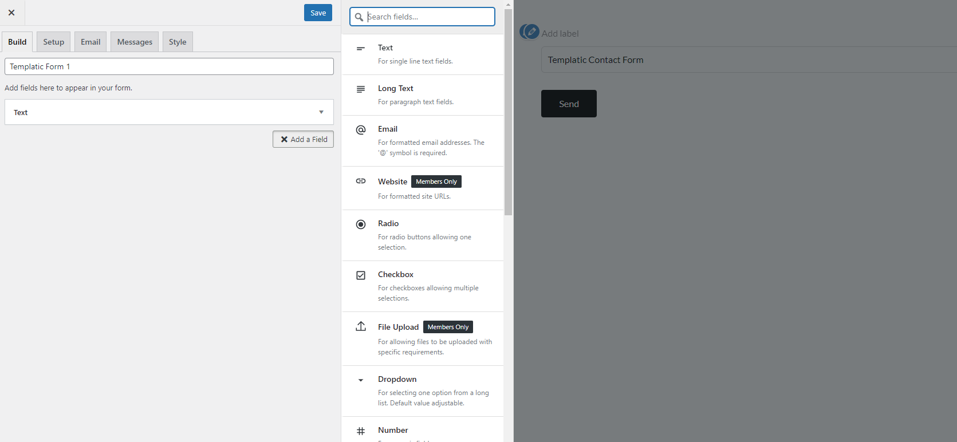Click 'Add fields here to appear' help text
This screenshot has width=957, height=442.
(x=68, y=88)
